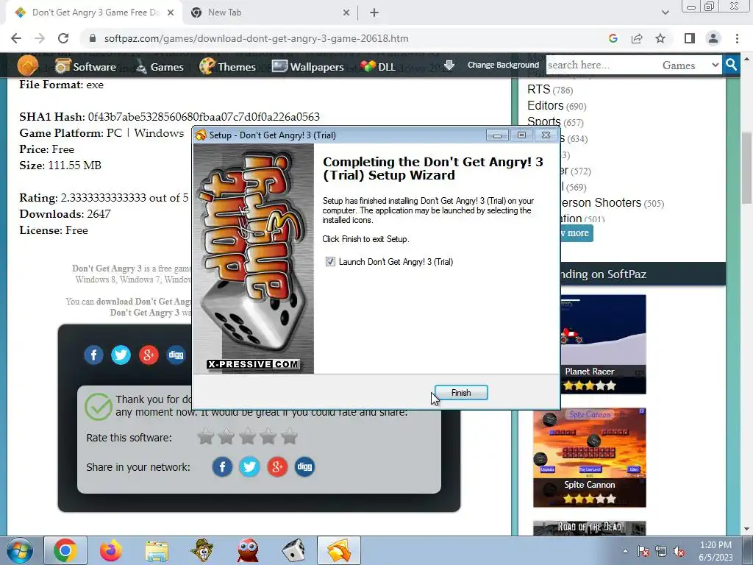Screen dimensions: 753x565
Task: Open the Games search category dropdown
Action: coord(690,65)
